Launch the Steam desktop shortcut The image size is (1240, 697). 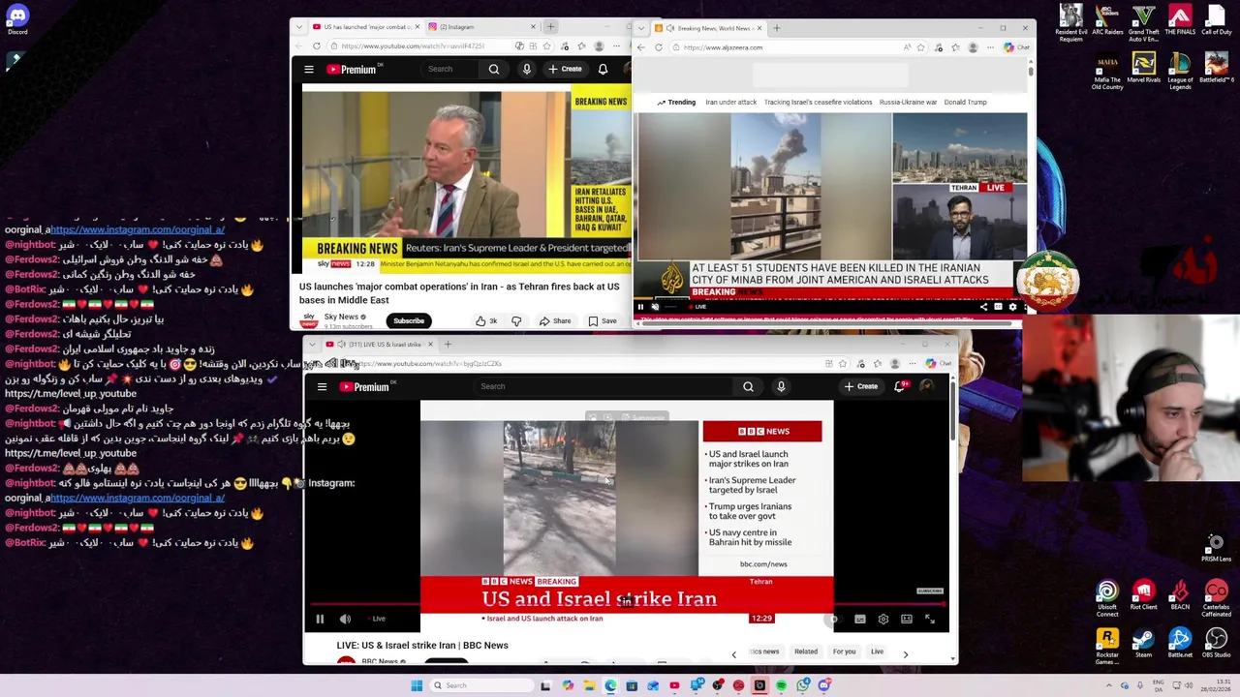(1143, 644)
